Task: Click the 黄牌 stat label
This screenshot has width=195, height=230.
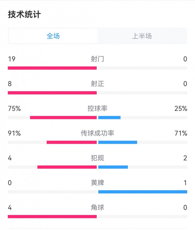Action: (97, 183)
